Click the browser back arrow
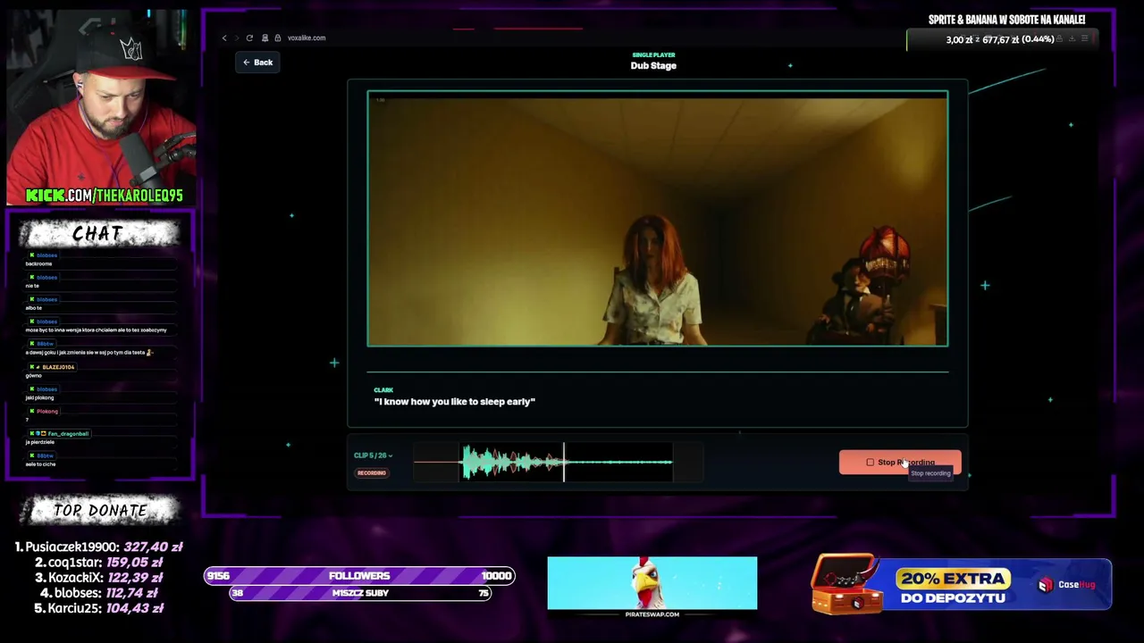 [224, 38]
